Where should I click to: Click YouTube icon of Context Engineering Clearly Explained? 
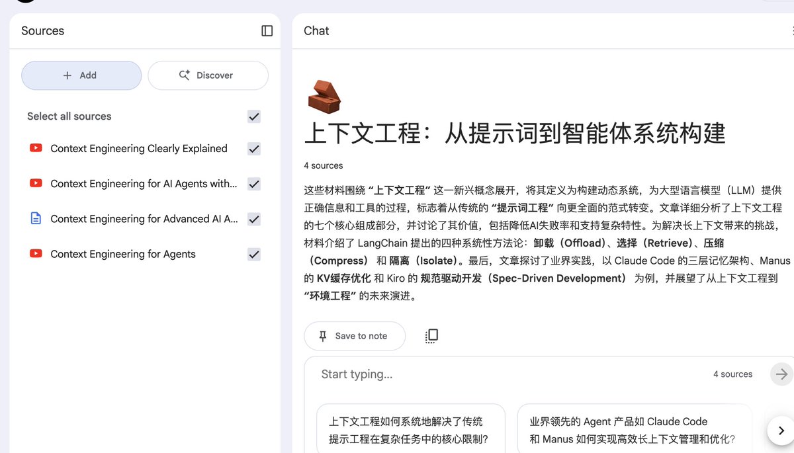(x=36, y=148)
